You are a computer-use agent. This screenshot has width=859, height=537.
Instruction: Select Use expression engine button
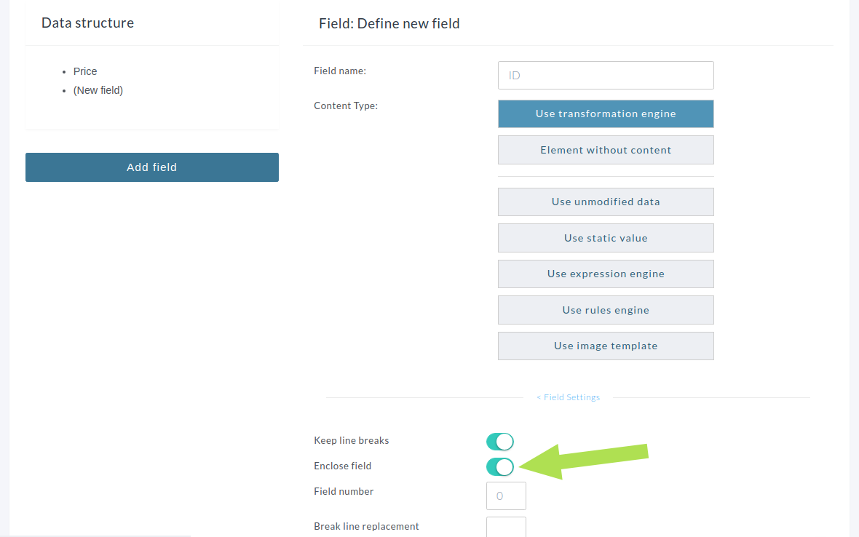606,274
